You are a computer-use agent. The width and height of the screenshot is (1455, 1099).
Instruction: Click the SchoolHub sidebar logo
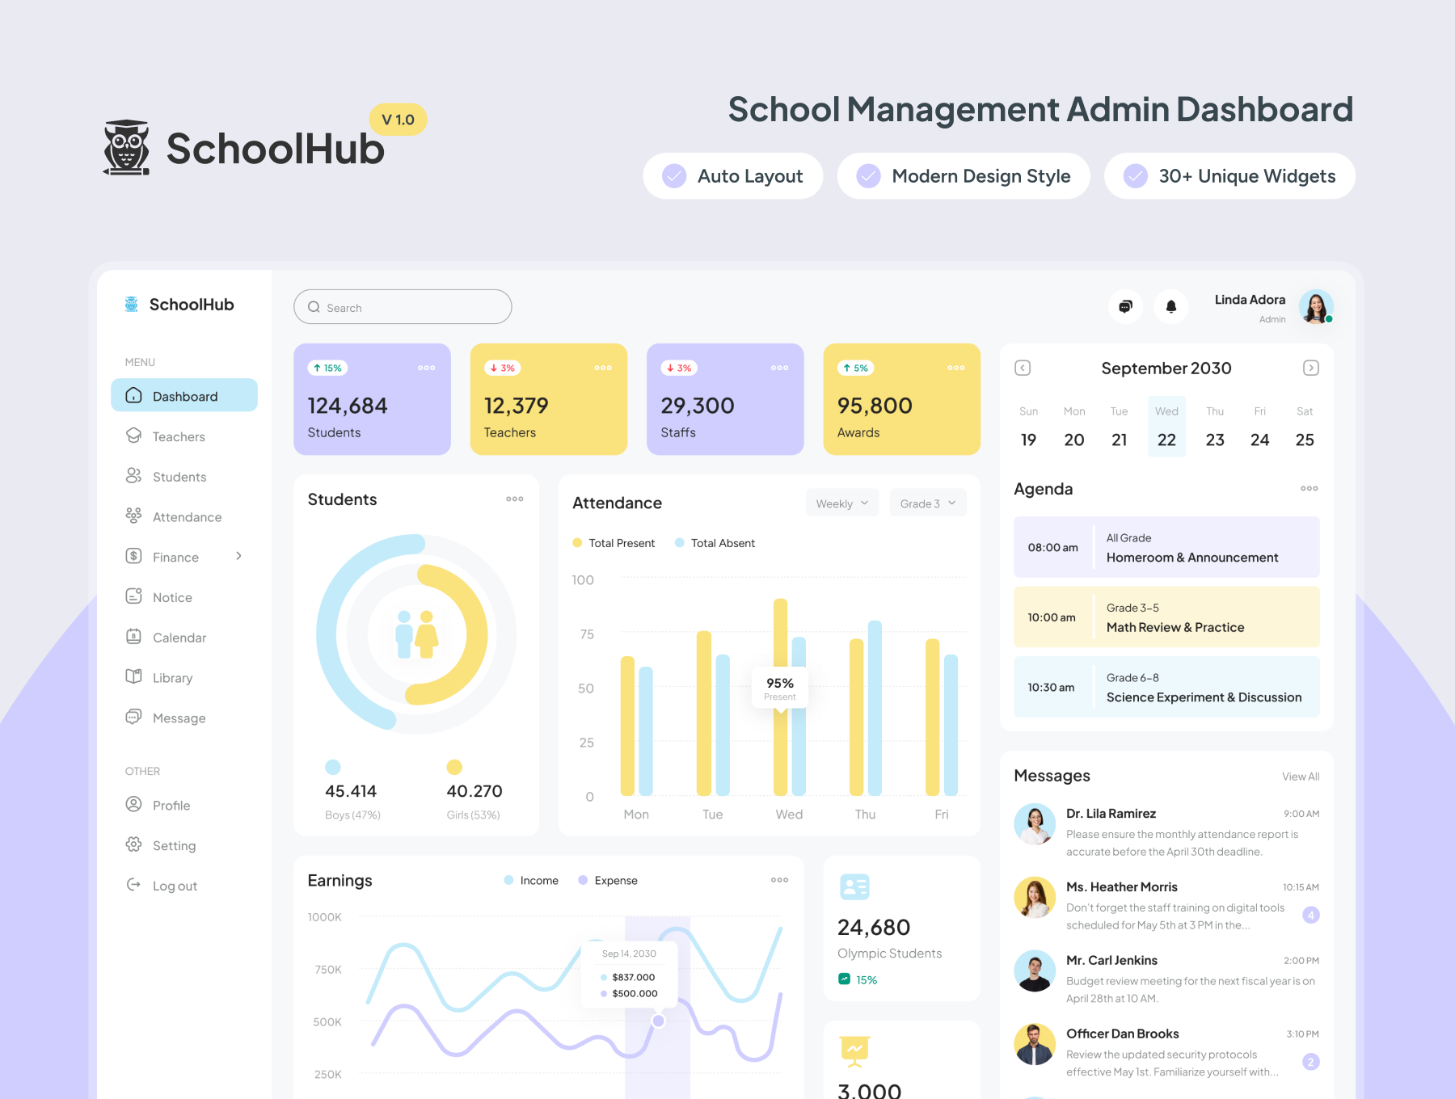tap(179, 305)
